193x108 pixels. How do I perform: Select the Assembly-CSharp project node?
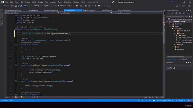[179, 22]
